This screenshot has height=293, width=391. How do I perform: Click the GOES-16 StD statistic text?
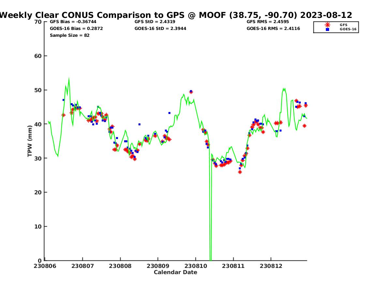click(x=160, y=29)
